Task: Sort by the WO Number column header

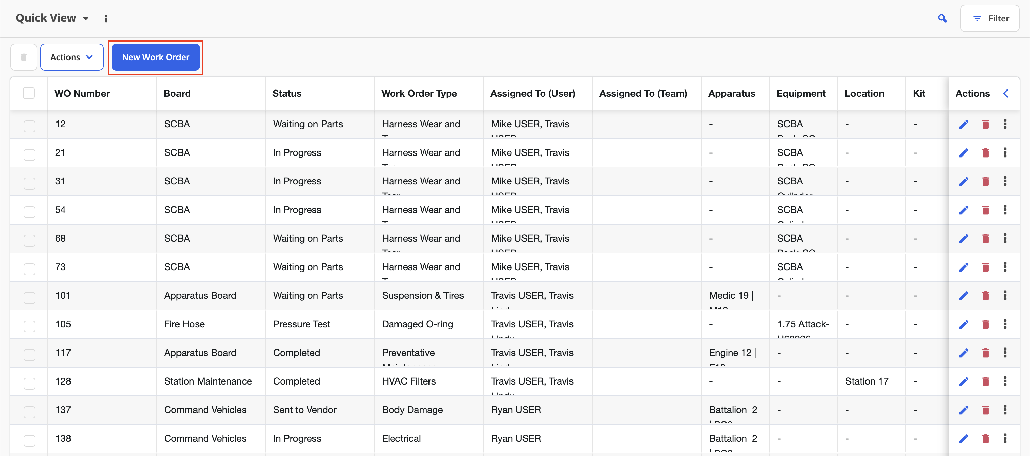Action: coord(82,94)
